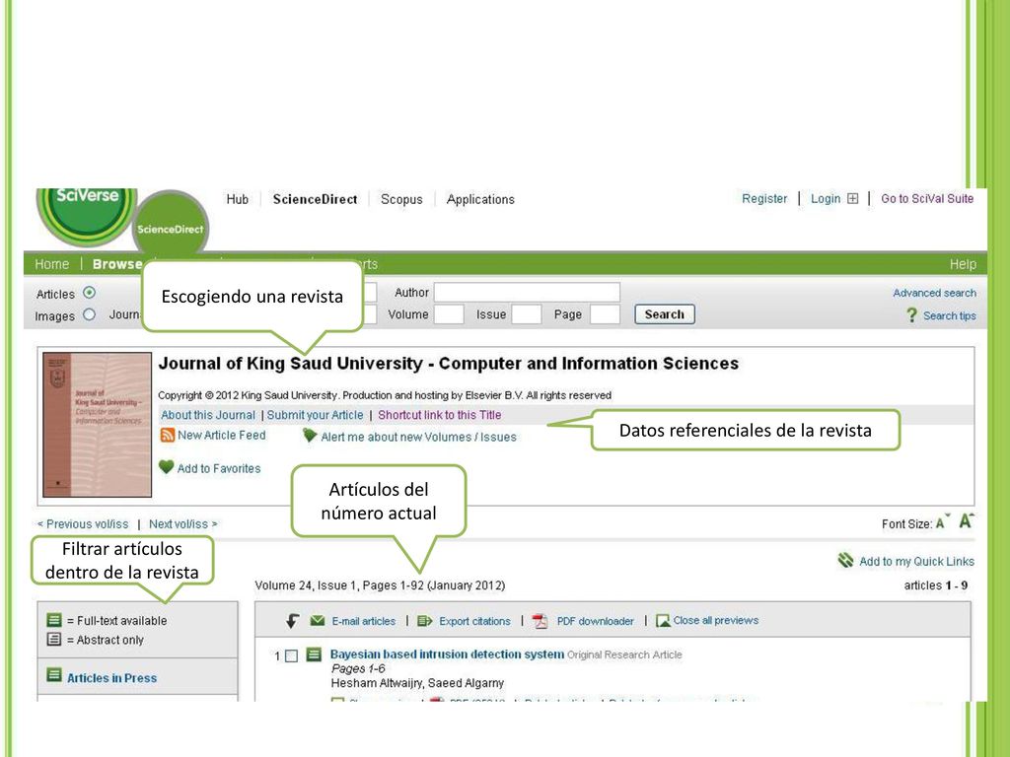Click Export citations link
The height and width of the screenshot is (757, 1010).
tap(474, 621)
